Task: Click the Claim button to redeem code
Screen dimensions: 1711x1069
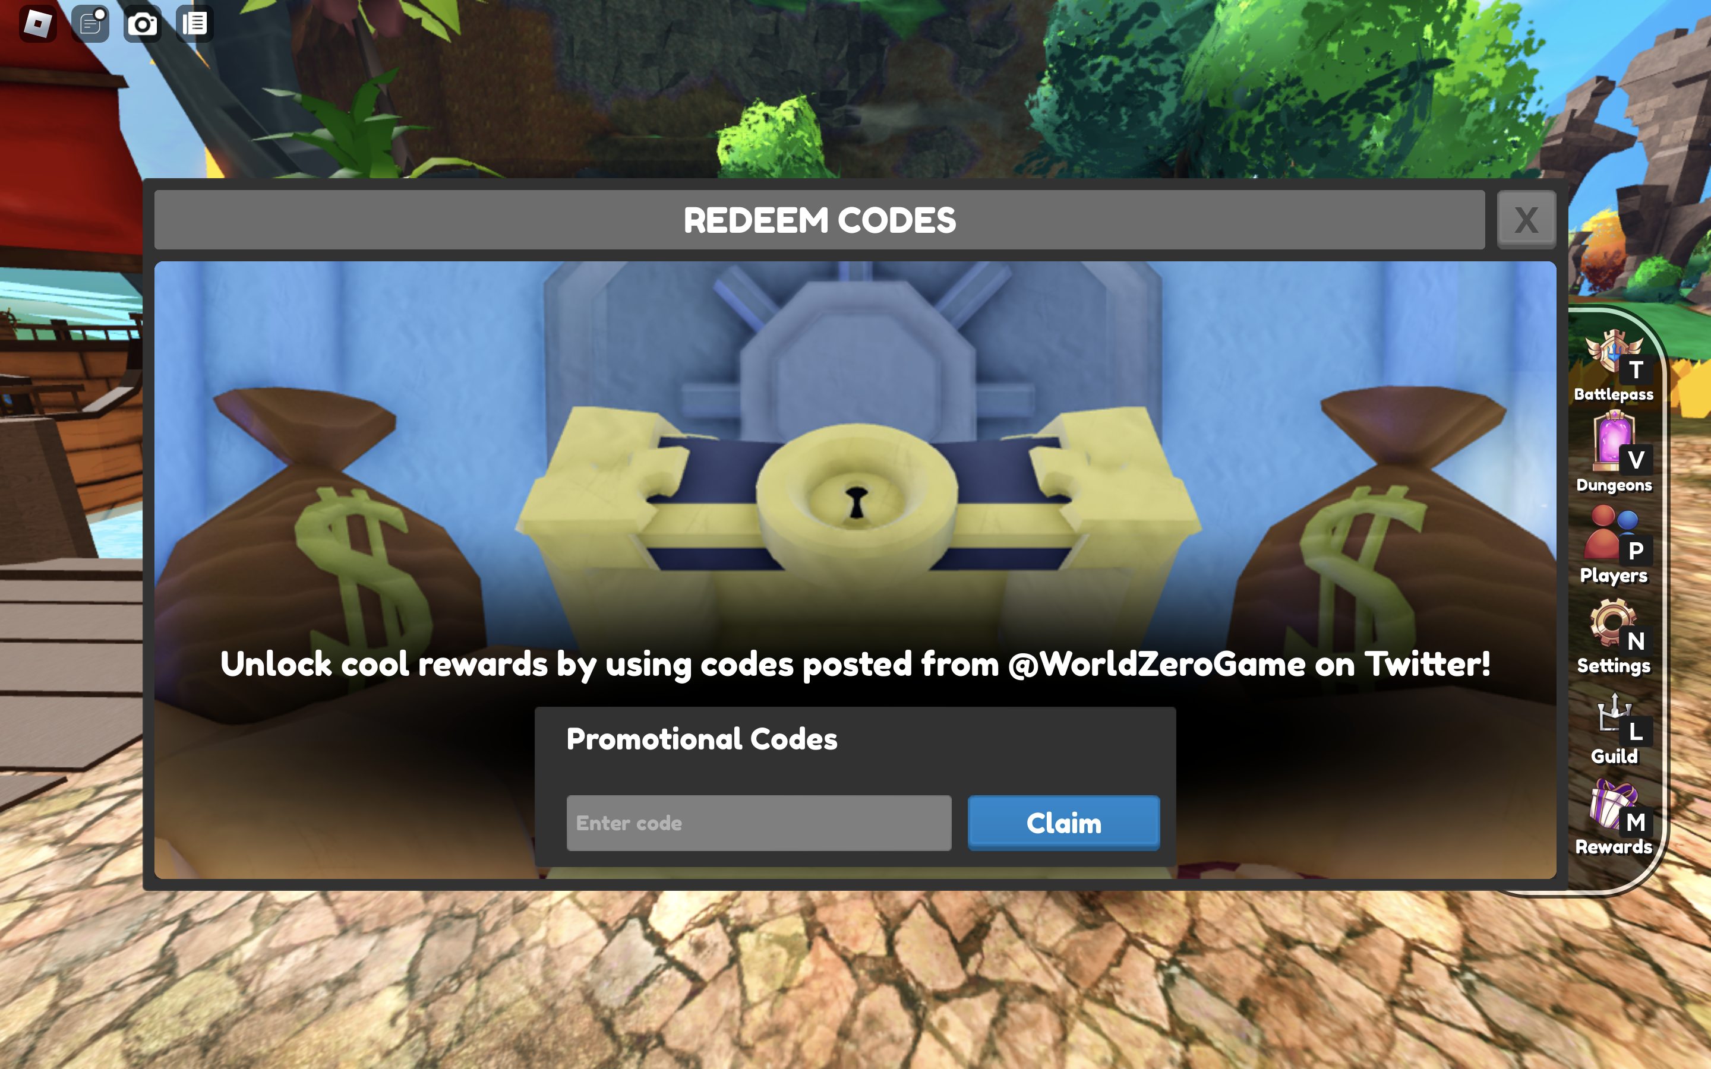Action: [1064, 823]
